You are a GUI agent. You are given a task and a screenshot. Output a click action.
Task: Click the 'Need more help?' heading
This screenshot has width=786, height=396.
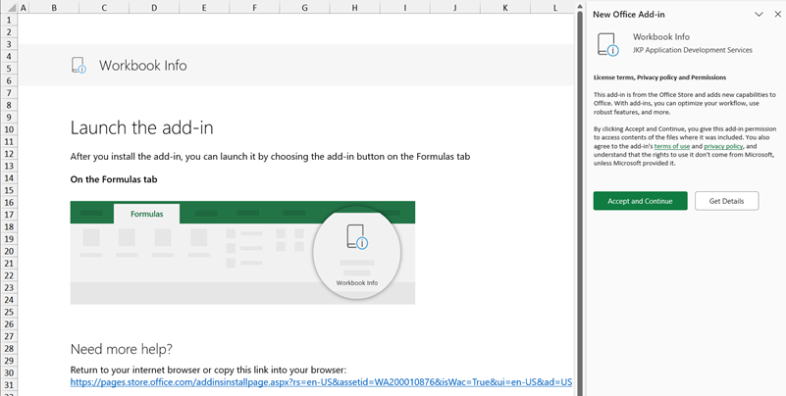[122, 349]
